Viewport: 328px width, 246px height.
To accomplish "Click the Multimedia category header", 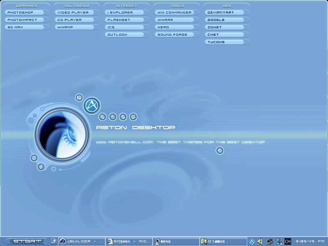I will (x=77, y=6).
